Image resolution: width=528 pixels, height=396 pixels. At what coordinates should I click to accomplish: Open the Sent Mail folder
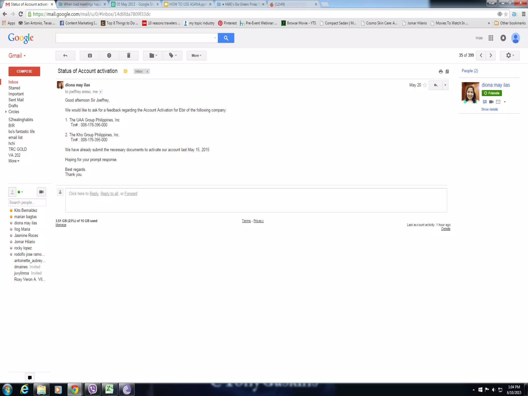coord(16,100)
